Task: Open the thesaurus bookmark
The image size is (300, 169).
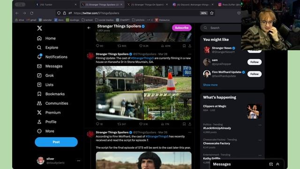Action: coord(162,20)
